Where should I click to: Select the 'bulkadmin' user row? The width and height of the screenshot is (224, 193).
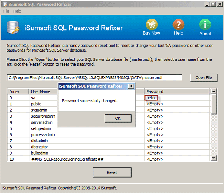pos(109,153)
